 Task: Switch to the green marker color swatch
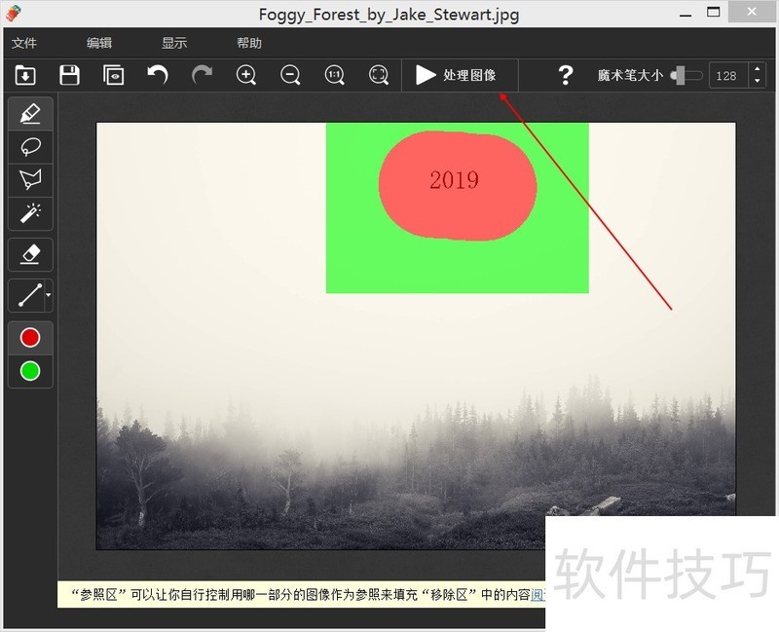tap(29, 371)
